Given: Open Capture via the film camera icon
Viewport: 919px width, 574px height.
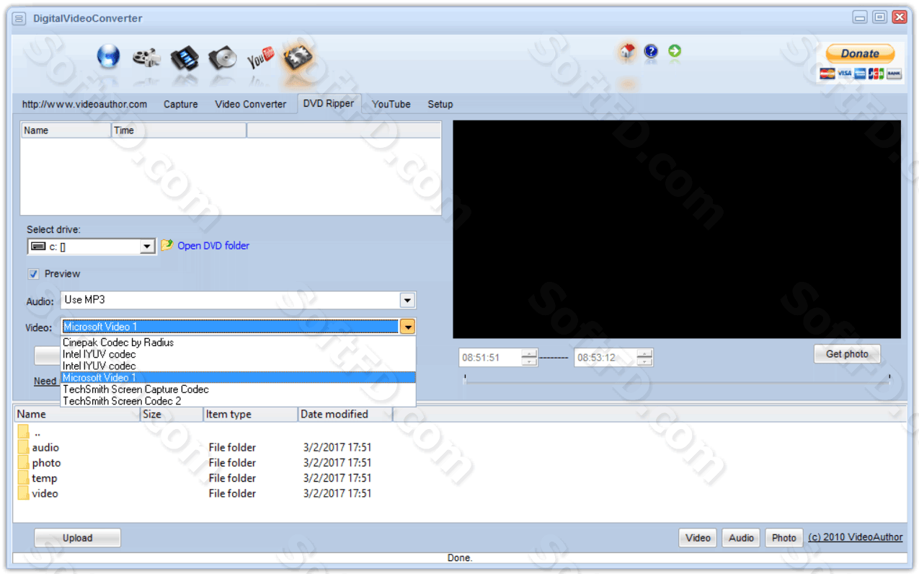Looking at the screenshot, I should (146, 58).
